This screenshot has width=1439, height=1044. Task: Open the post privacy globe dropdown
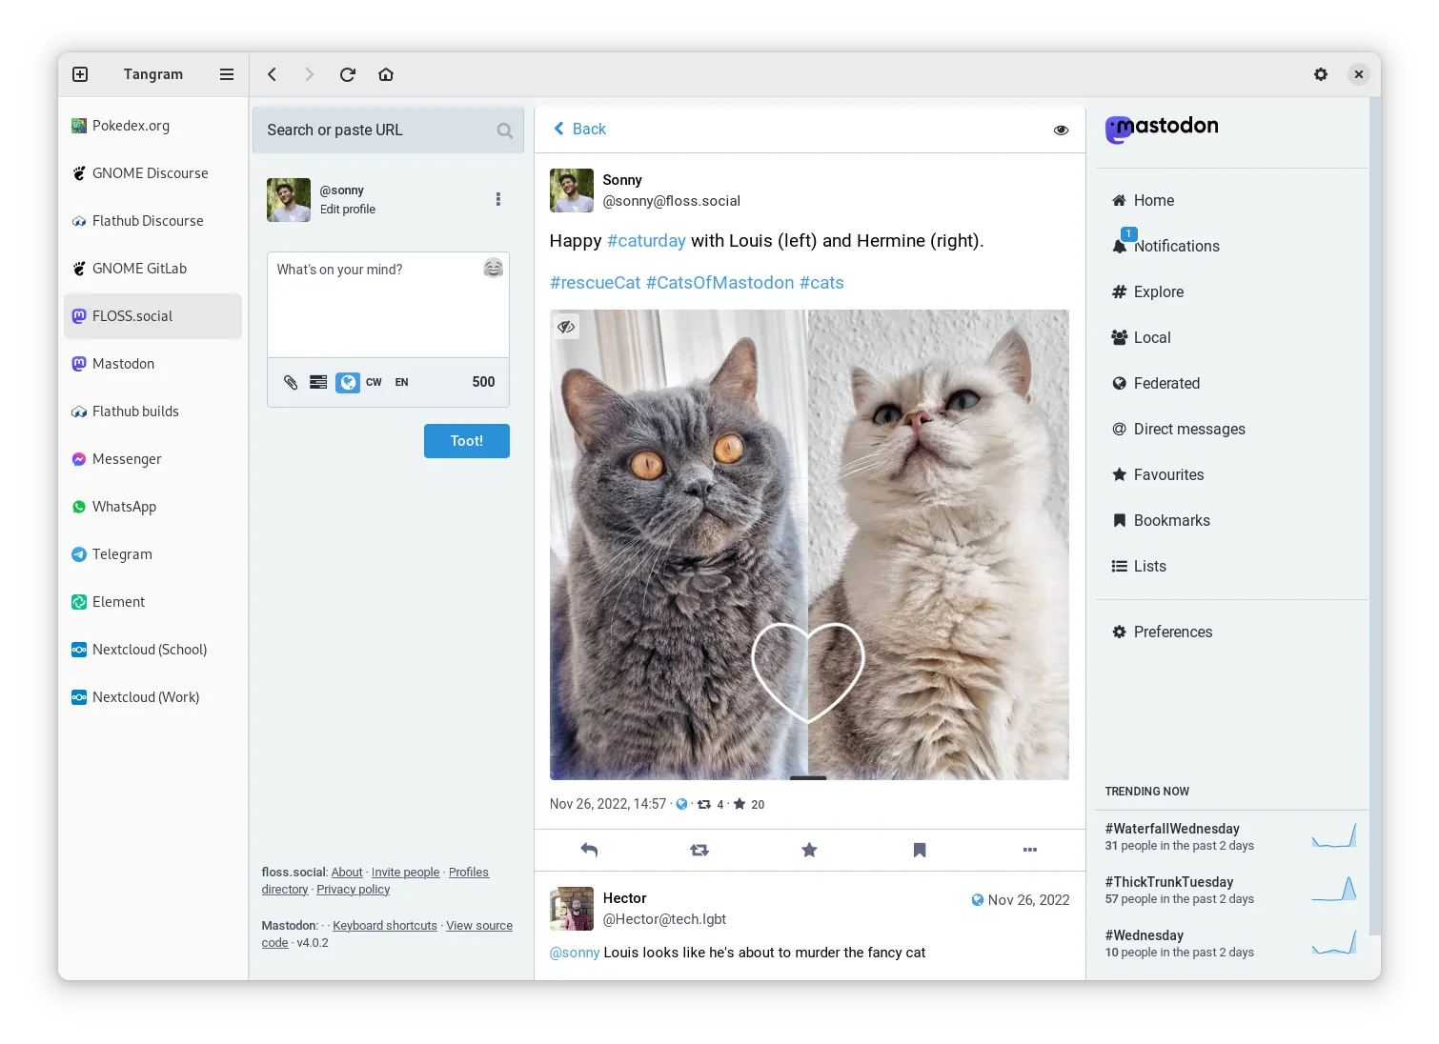(348, 382)
